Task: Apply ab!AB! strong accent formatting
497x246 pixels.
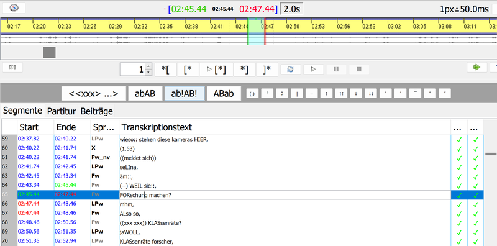Action: (x=185, y=94)
